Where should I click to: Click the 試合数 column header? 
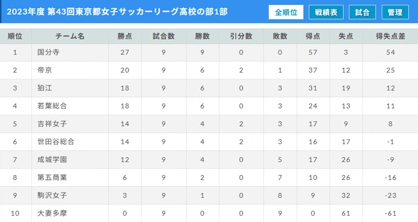(164, 36)
